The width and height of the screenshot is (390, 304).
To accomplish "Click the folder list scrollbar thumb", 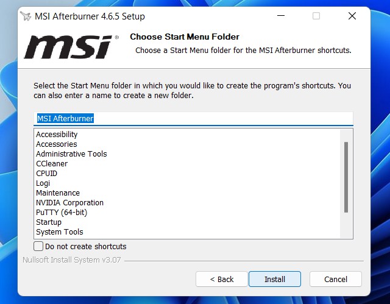I will 346,177.
